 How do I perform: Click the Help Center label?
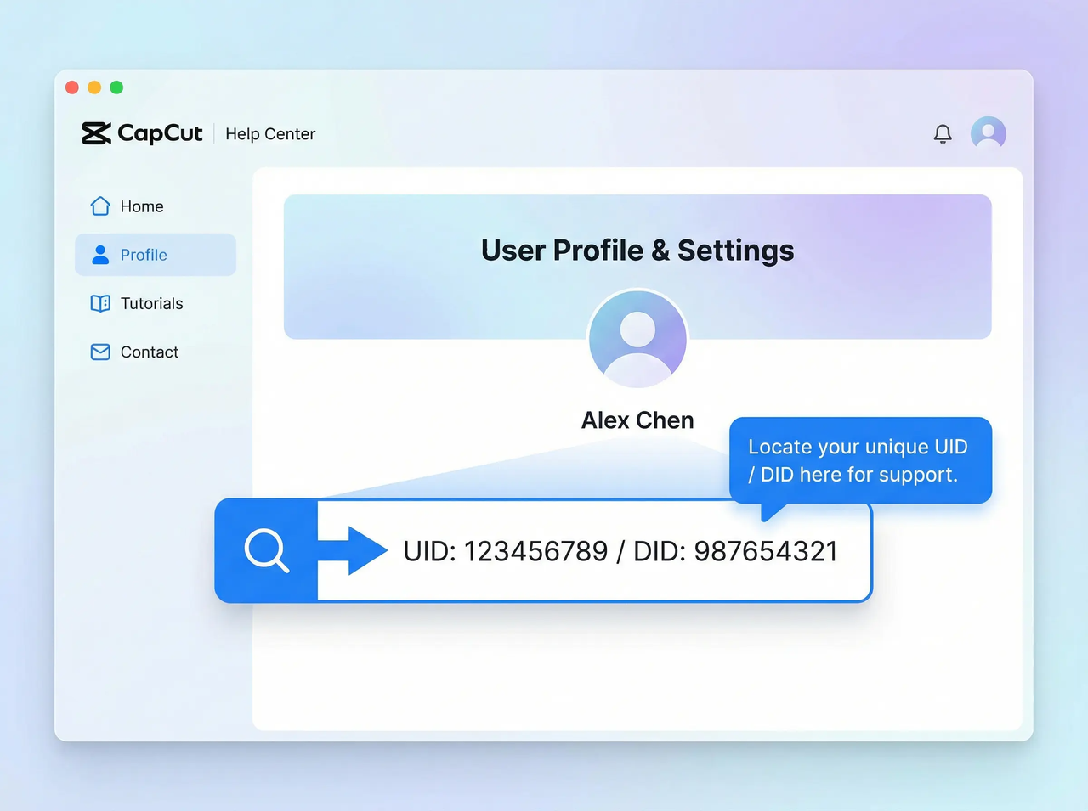tap(269, 133)
